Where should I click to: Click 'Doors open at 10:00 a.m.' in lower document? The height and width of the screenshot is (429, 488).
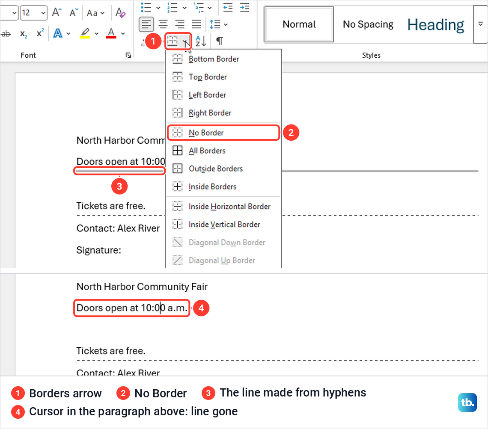click(x=132, y=308)
